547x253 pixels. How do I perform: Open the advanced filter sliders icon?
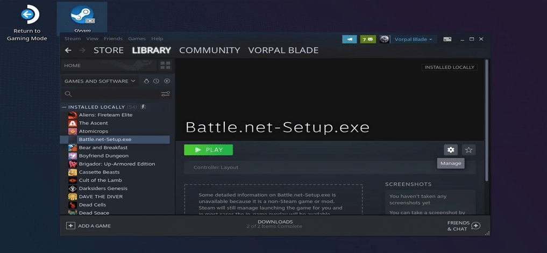tap(165, 94)
